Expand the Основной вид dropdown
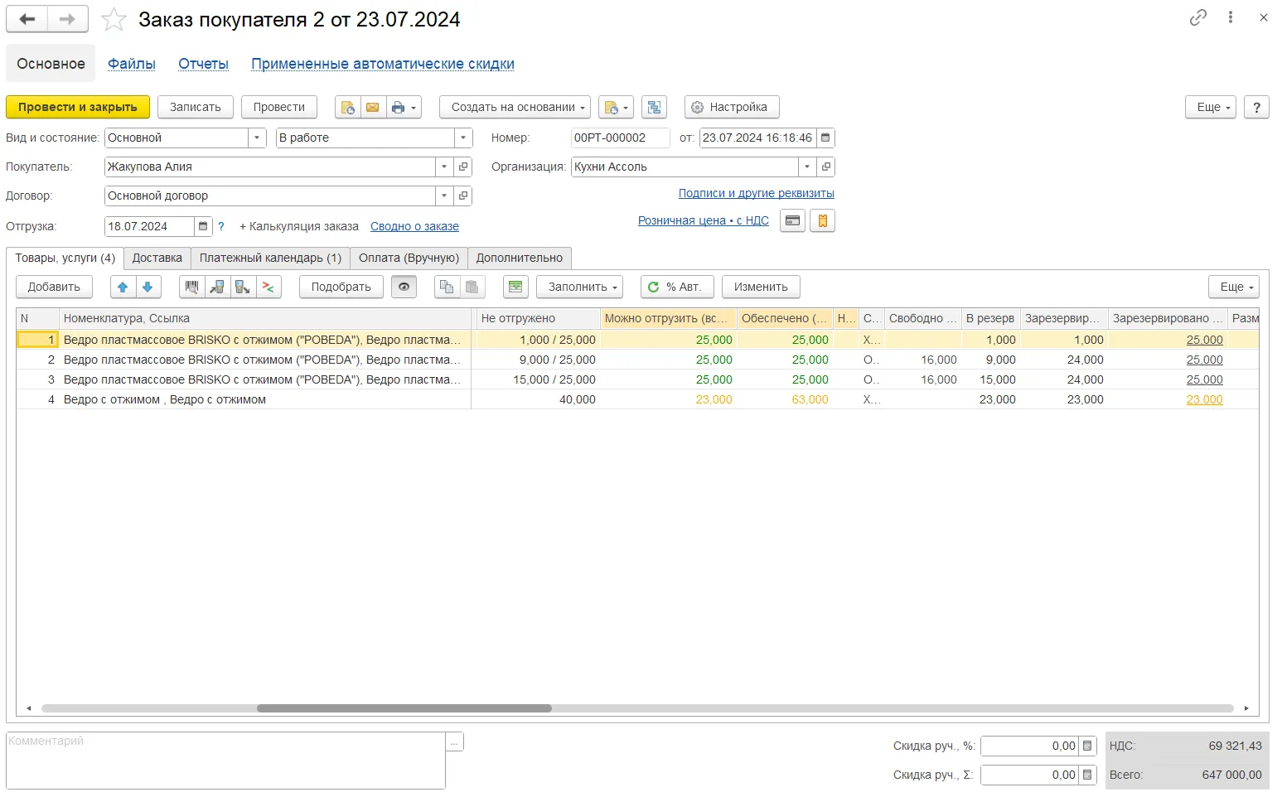Screen dimensions: 1282x797 pyautogui.click(x=257, y=138)
